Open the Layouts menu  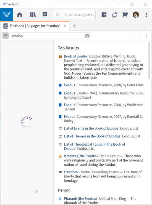tap(104, 15)
